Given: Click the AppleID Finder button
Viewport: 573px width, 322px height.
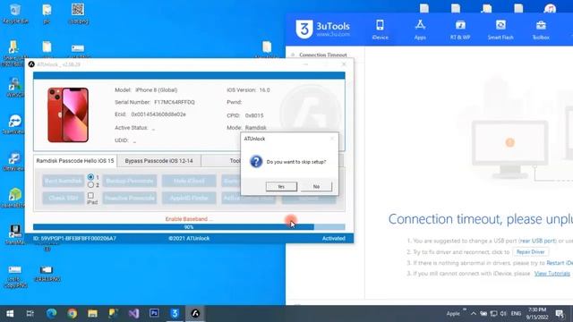Looking at the screenshot, I should [189, 198].
